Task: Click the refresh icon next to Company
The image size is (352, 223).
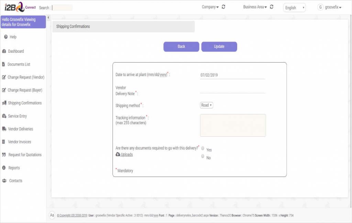Action: [223, 7]
